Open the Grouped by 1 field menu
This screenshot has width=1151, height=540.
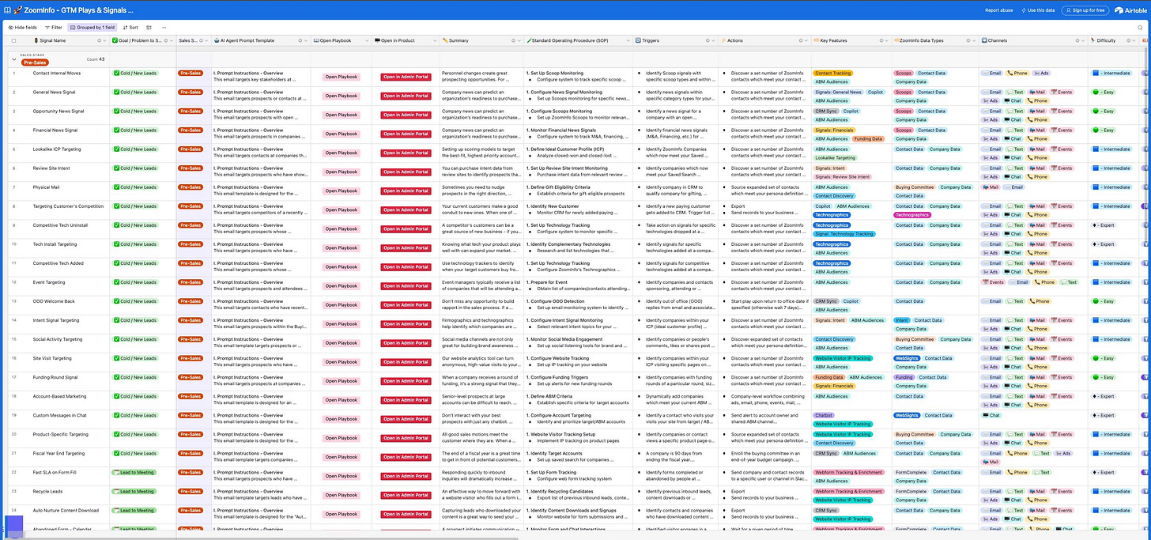[x=92, y=27]
